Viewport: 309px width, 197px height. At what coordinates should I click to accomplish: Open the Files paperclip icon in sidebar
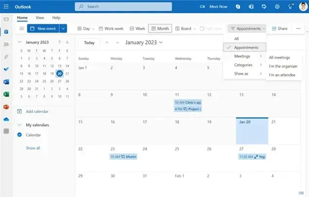coord(6,57)
